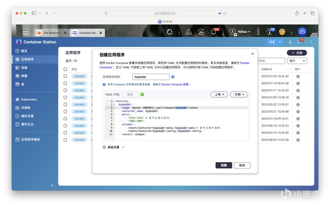Open the orange dashboard gauge icon

pyautogui.click(x=282, y=32)
